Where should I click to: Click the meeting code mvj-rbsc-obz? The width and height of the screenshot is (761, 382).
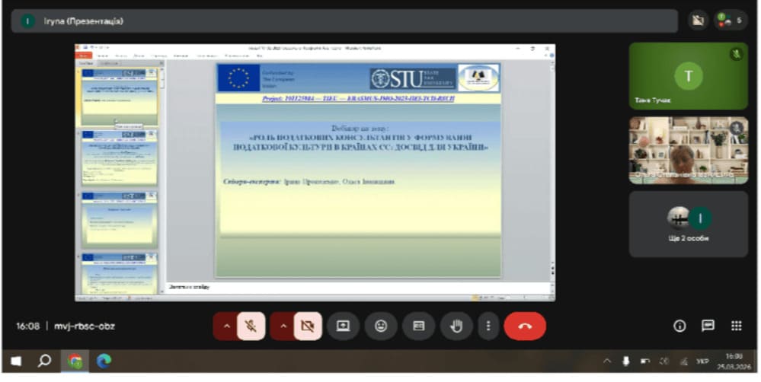(85, 326)
